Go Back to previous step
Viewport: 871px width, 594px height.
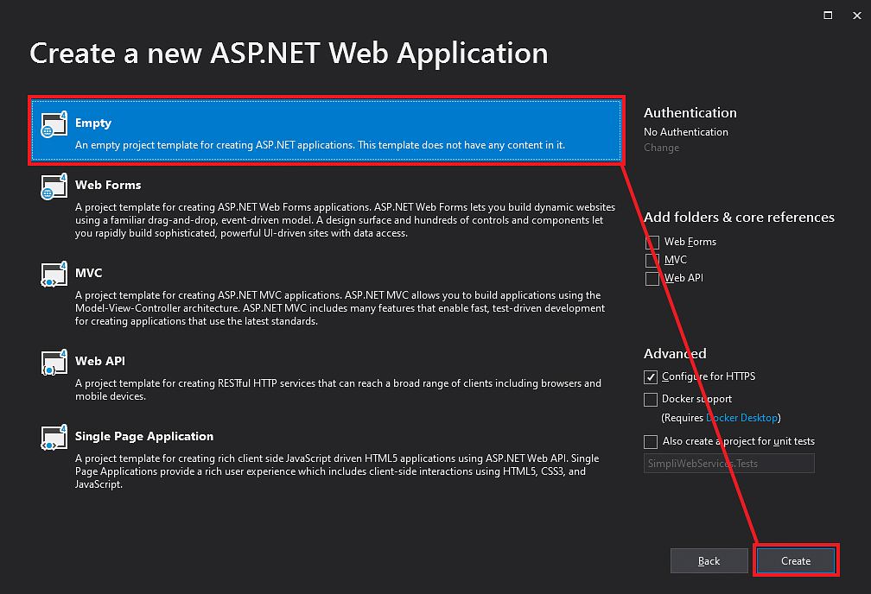click(709, 560)
